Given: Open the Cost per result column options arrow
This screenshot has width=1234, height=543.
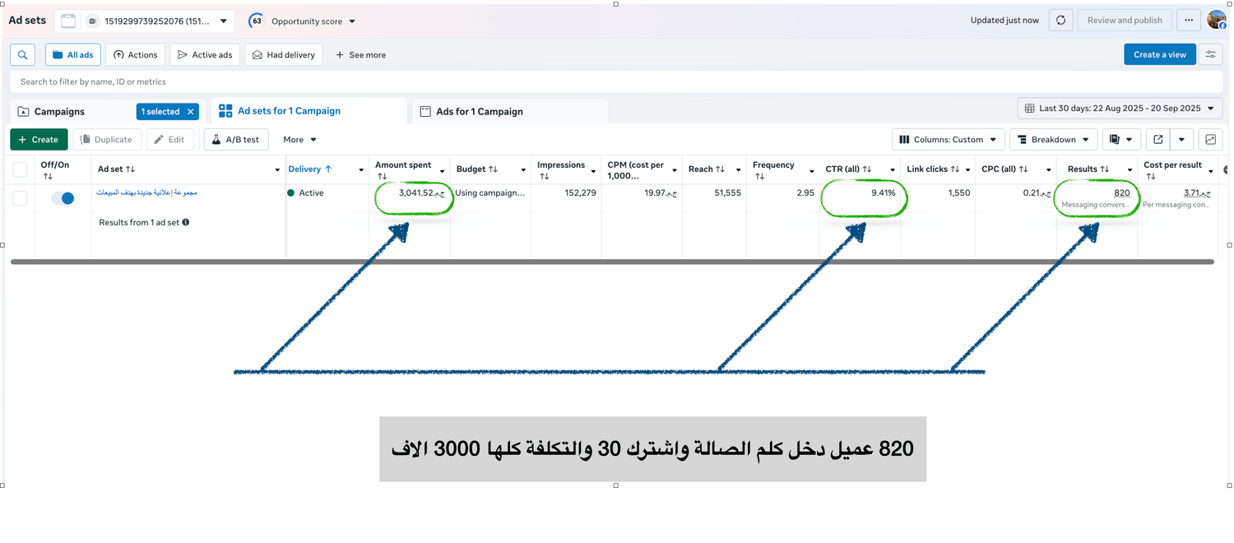Looking at the screenshot, I should [x=1211, y=171].
